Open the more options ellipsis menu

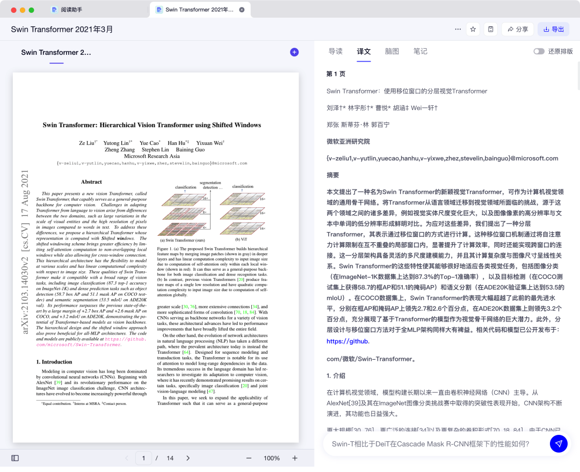click(458, 29)
